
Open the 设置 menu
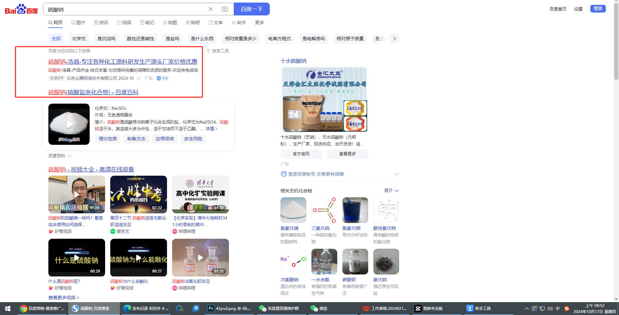point(578,9)
